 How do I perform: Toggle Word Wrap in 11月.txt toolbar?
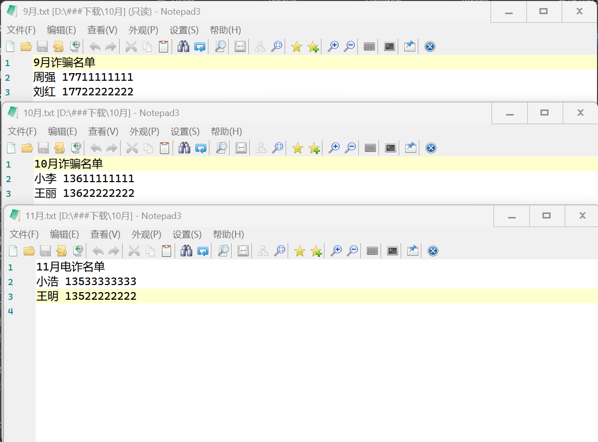point(243,251)
